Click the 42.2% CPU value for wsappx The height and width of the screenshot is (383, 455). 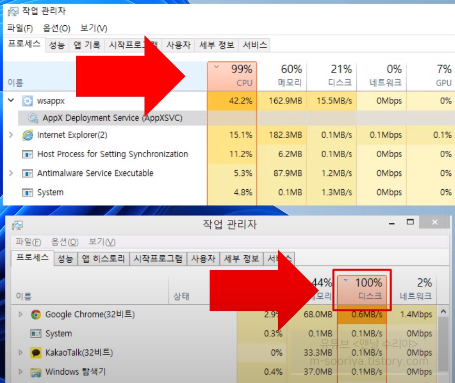coord(241,101)
